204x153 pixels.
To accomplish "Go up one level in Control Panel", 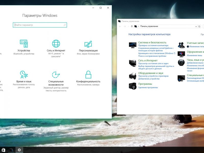I will pyautogui.click(x=132, y=27).
